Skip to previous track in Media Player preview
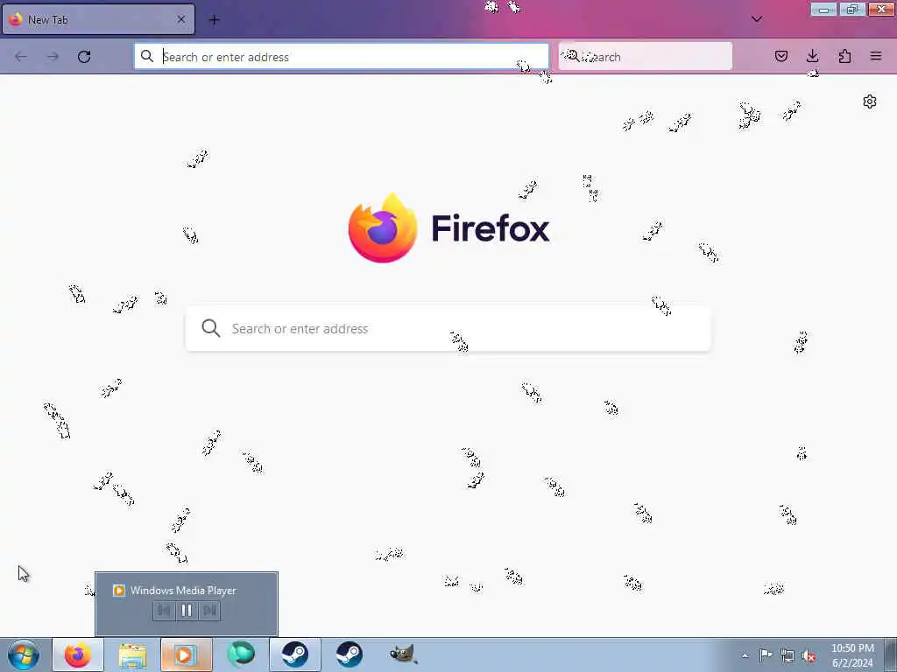897x672 pixels. (164, 610)
